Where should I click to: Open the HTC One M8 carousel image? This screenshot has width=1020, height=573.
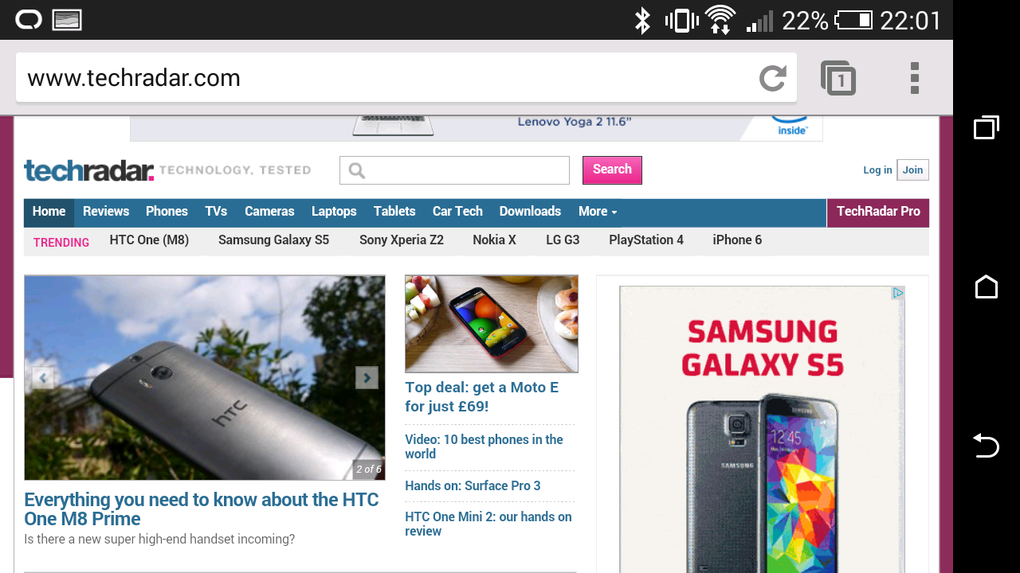[x=205, y=378]
